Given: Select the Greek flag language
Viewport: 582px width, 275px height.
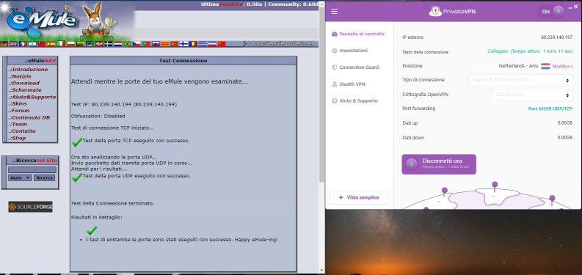Looking at the screenshot, I should pos(203,44).
